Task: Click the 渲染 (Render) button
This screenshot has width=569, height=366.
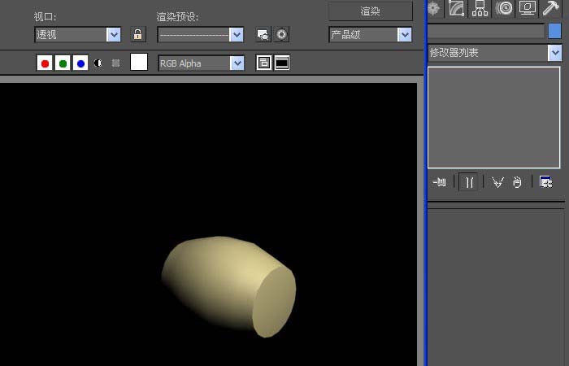Action: point(370,11)
